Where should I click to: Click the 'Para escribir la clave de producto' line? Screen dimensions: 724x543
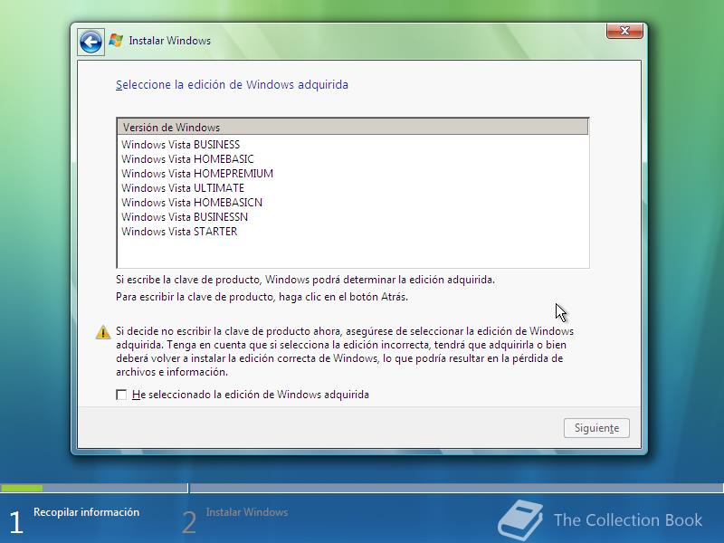click(262, 297)
